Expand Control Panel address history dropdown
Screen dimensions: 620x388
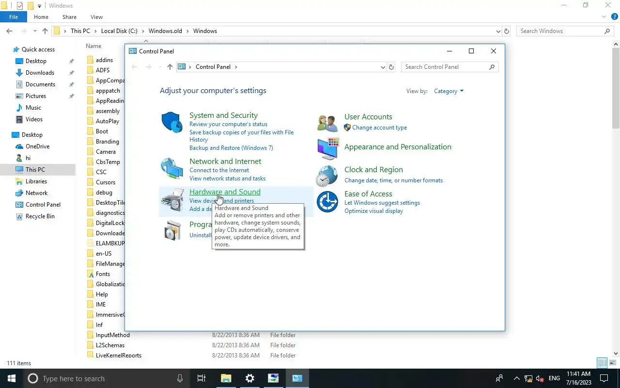383,67
